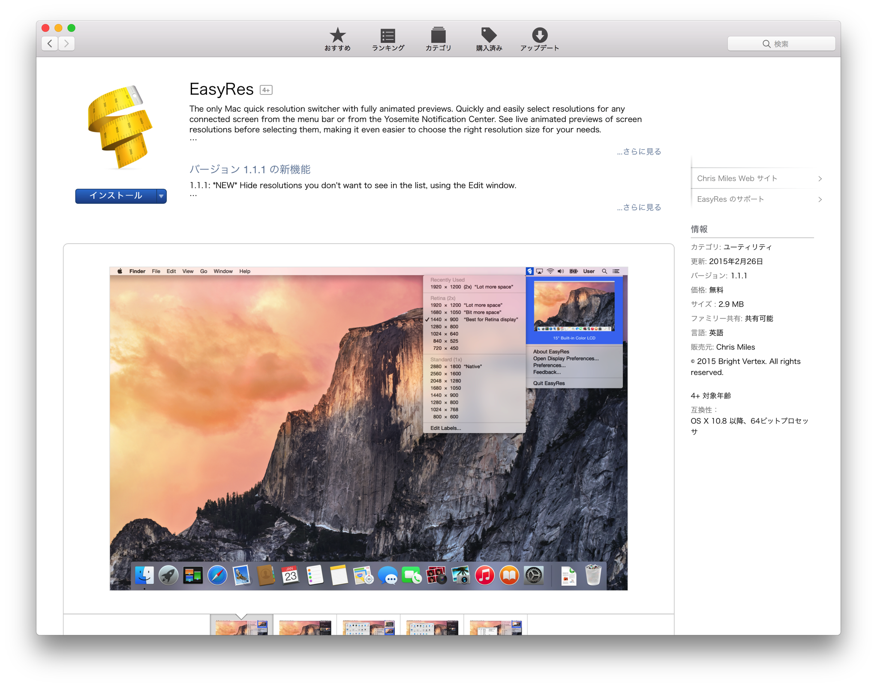This screenshot has width=877, height=687.
Task: Click the 言語: 英語 info line
Action: click(x=707, y=333)
